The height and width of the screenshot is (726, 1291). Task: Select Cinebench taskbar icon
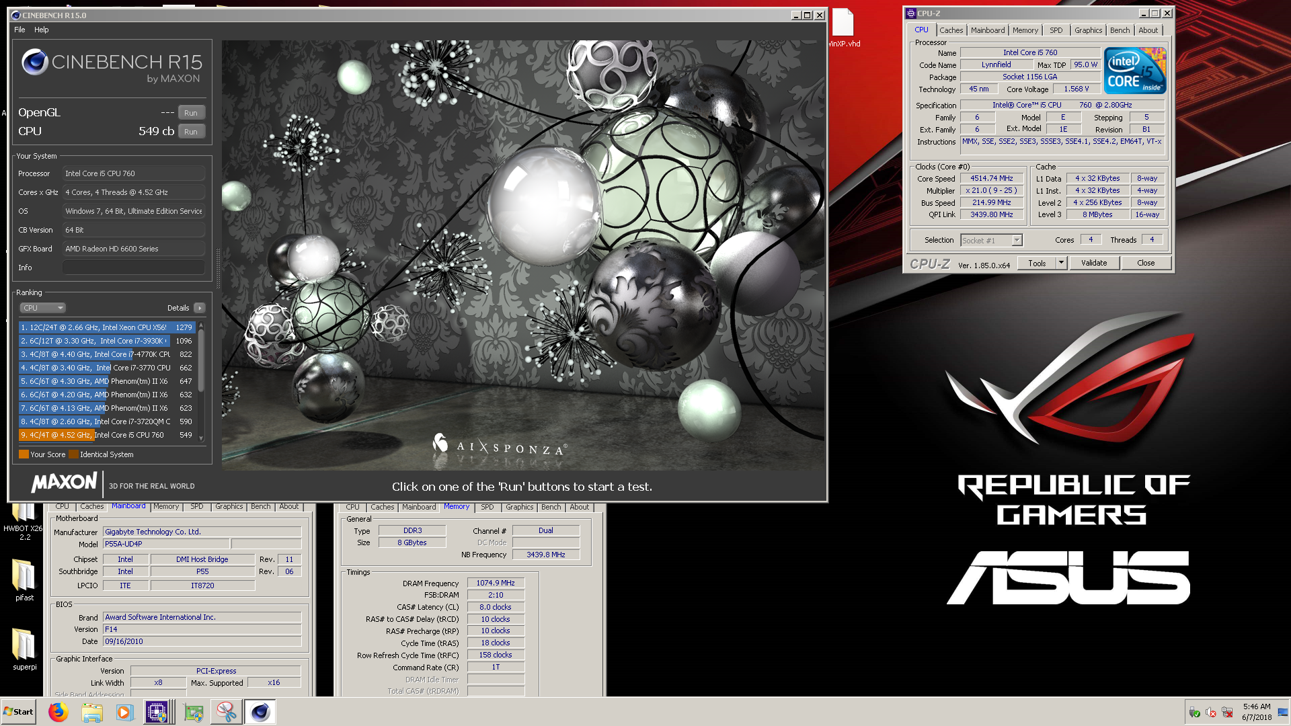coord(260,712)
